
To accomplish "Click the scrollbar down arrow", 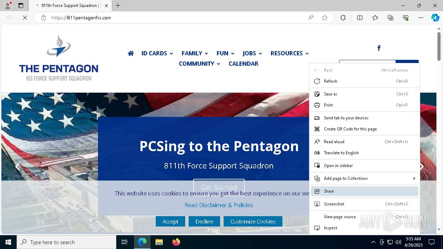I will [x=439, y=229].
